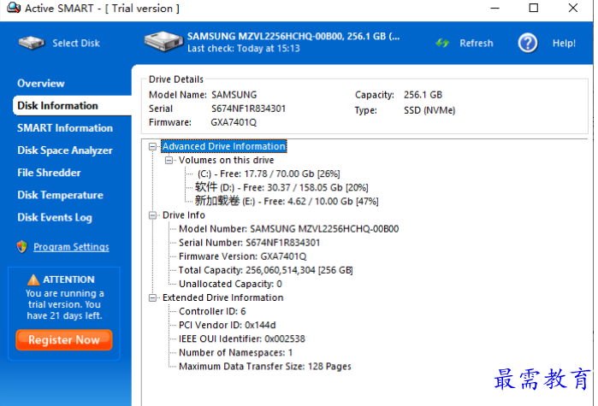Click the serial S674NF1R834301 in Drive Details
This screenshot has height=406, width=598.
click(248, 109)
